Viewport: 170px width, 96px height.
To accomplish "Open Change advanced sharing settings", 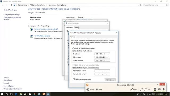I will [12, 18].
